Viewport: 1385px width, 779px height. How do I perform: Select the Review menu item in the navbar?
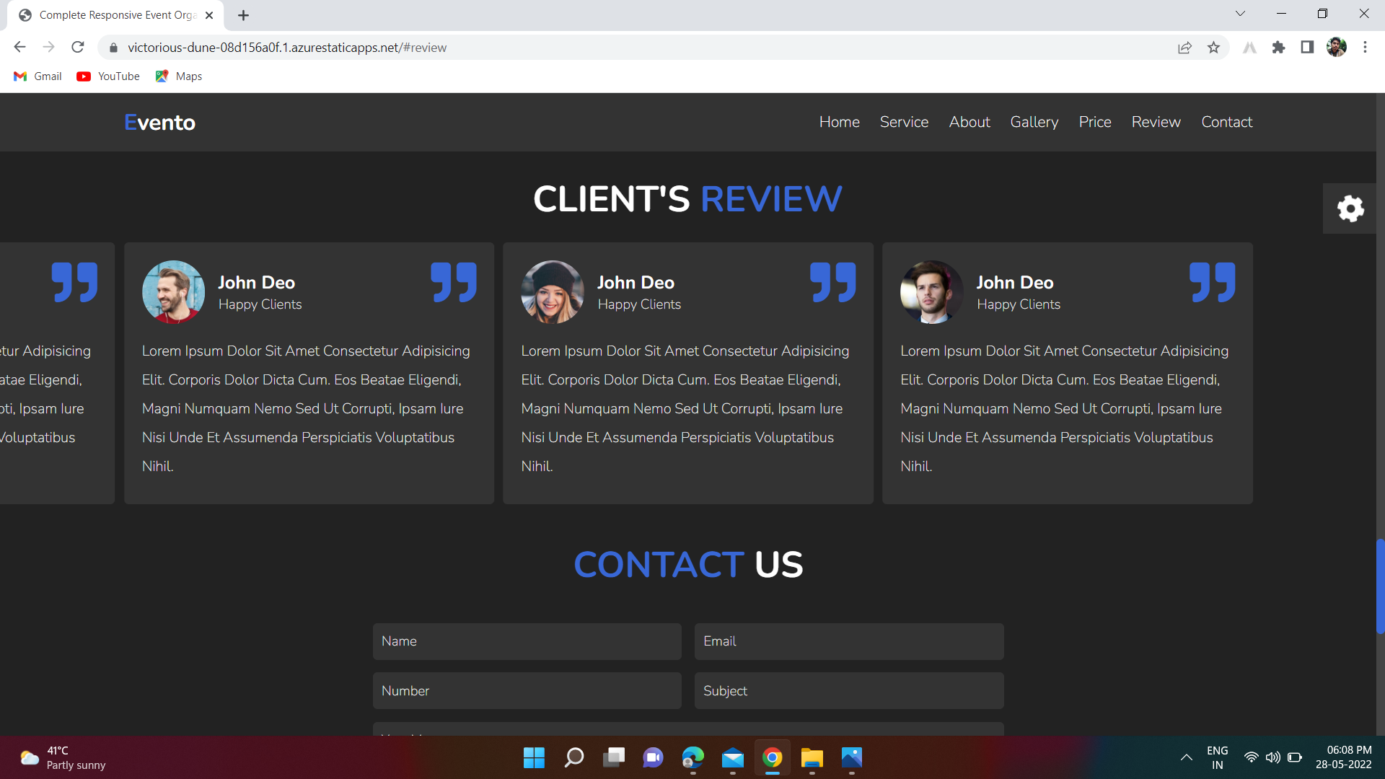pos(1156,122)
